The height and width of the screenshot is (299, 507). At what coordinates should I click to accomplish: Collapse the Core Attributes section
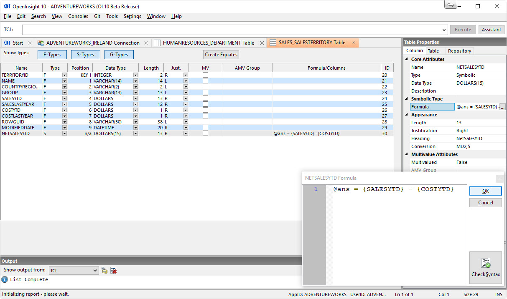point(407,60)
